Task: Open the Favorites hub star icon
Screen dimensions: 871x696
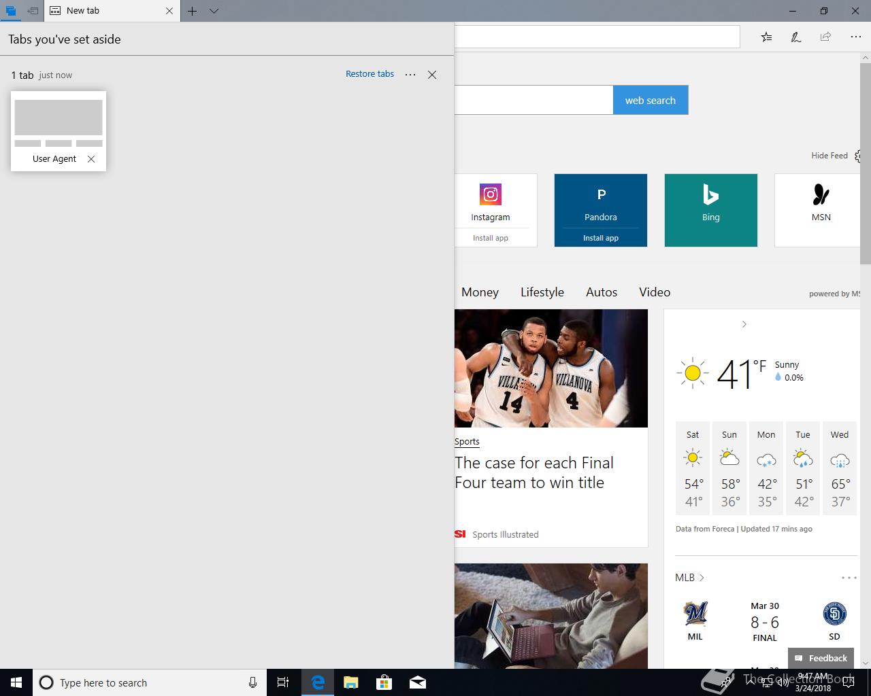Action: (x=767, y=37)
